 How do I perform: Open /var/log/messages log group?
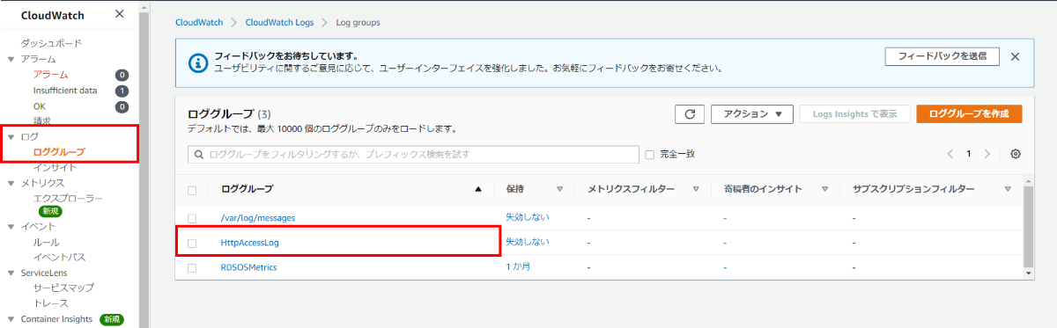click(259, 217)
